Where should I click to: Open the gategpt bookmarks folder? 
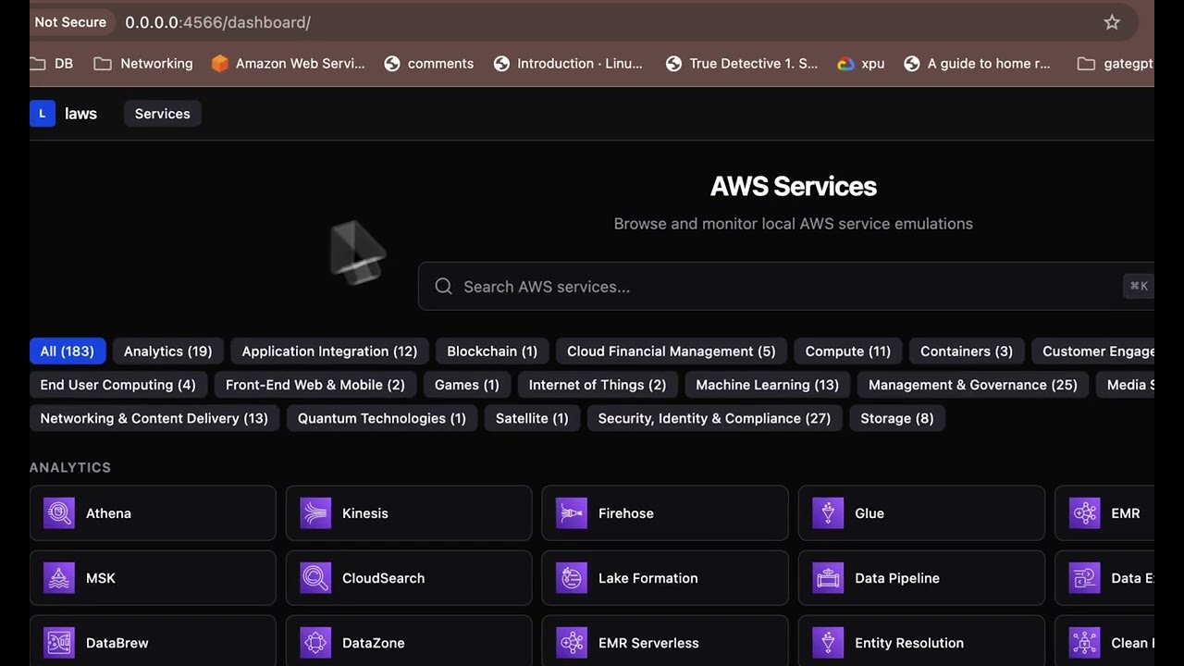tap(1116, 64)
